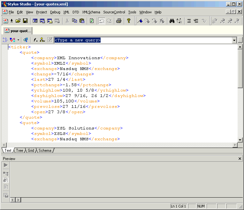Open the query history dropdown arrow
Image resolution: width=244 pixels, height=210 pixels.
click(234, 40)
